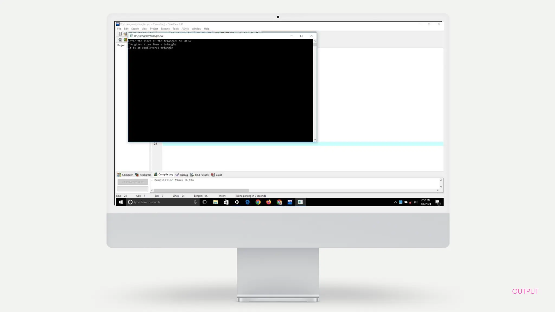The width and height of the screenshot is (555, 312).
Task: Click the compile log horizontal scrollbar
Action: (x=201, y=190)
